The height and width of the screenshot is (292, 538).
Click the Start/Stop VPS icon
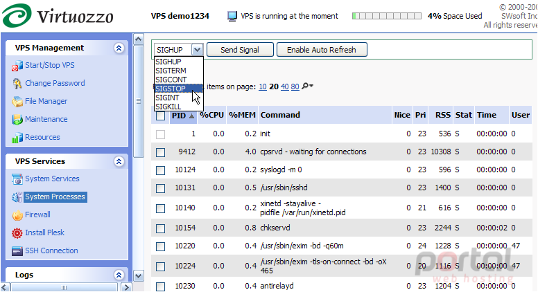click(17, 66)
